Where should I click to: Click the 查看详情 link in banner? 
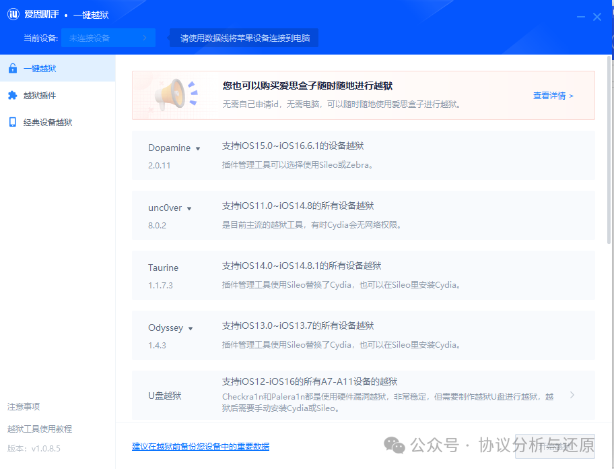coord(553,95)
